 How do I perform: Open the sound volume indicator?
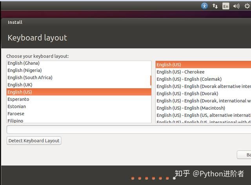tap(236, 6)
